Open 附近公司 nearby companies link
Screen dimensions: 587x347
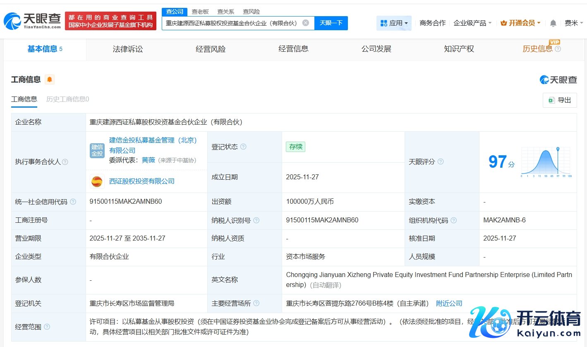coord(449,304)
